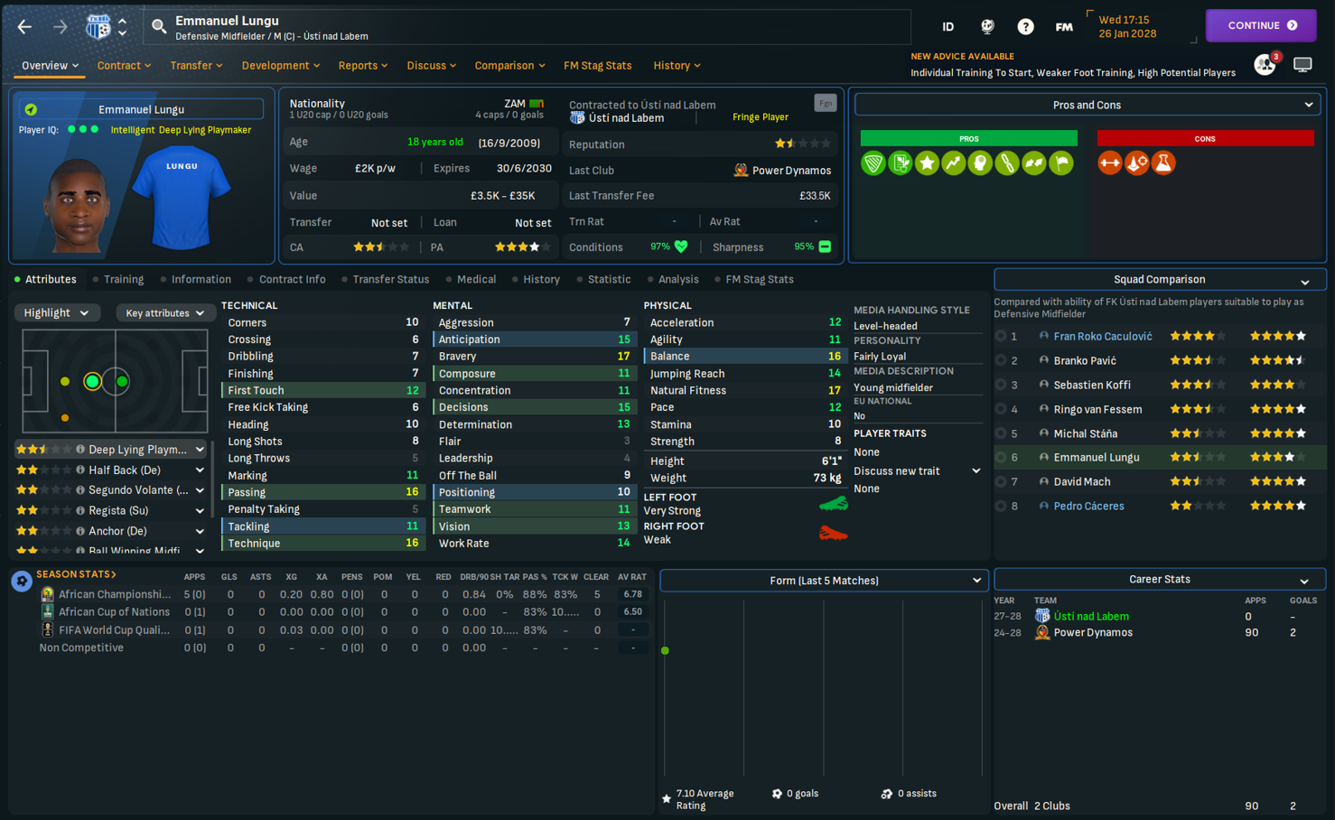This screenshot has height=820, width=1335.
Task: Open the FM menu icon
Action: pyautogui.click(x=1064, y=27)
